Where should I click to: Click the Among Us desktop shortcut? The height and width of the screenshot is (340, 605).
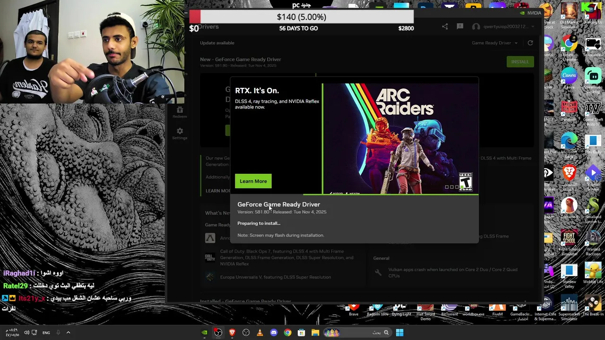point(593,14)
